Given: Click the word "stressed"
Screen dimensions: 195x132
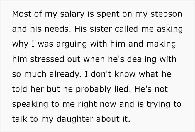Looking at the screenshot, I should (x=47, y=59).
